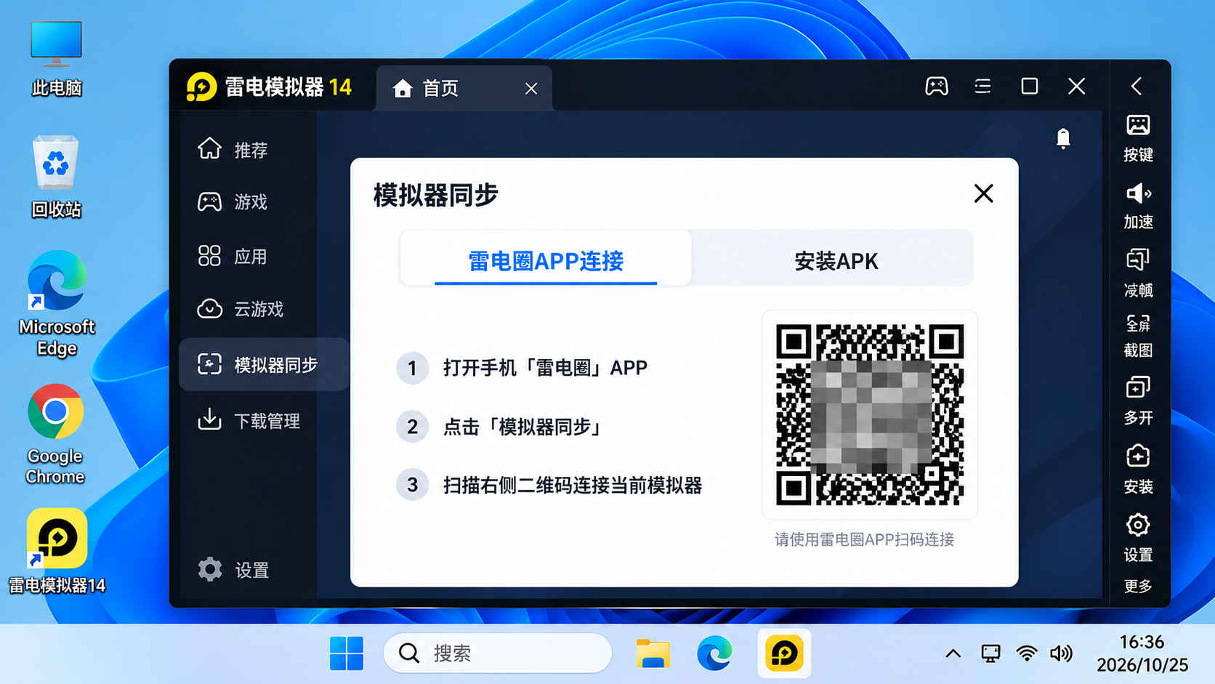This screenshot has width=1215, height=684.
Task: Switch to the 雷电圈APP连接 tab
Action: pos(546,260)
